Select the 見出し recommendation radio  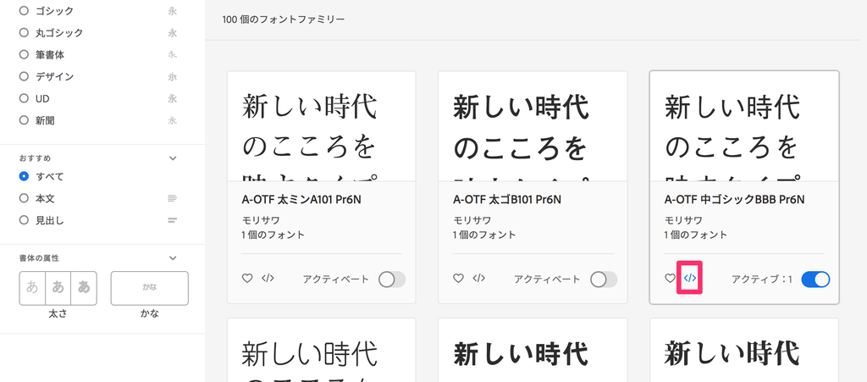point(23,220)
